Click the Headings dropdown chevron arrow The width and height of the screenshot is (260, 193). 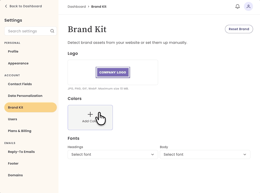coord(152,154)
